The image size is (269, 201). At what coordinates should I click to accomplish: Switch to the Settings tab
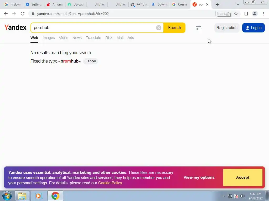click(x=34, y=4)
